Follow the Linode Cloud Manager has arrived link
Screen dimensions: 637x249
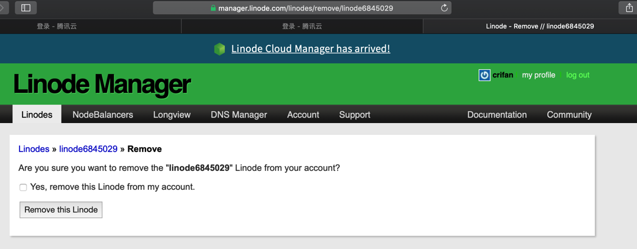tap(311, 49)
